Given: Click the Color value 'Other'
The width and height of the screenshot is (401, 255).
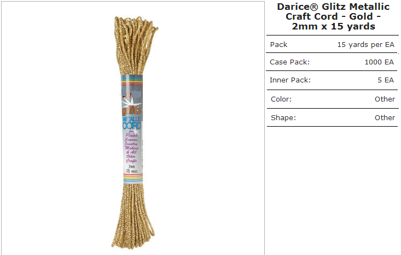Looking at the screenshot, I should click(x=385, y=99).
